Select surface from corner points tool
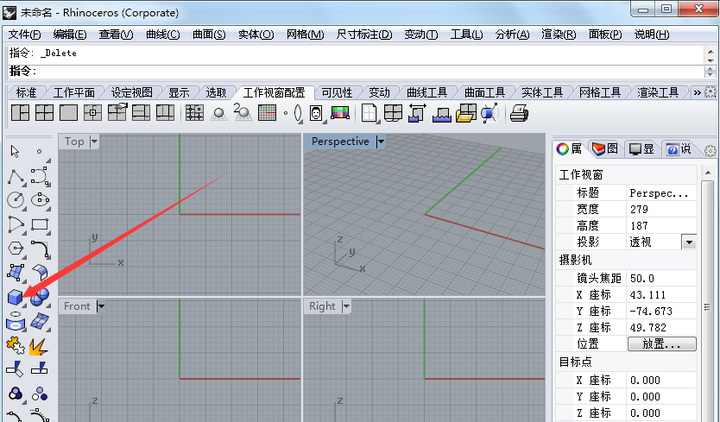 coord(16,273)
